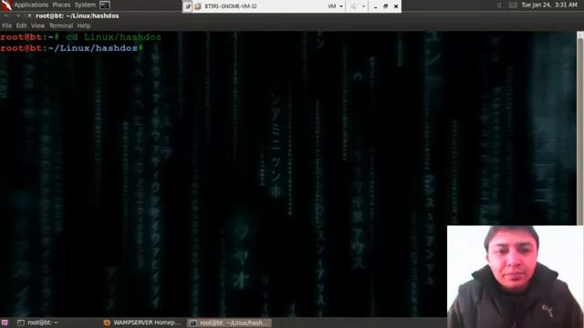Expand the arrow beside send-keys icon
The image size is (584, 328).
(363, 6)
